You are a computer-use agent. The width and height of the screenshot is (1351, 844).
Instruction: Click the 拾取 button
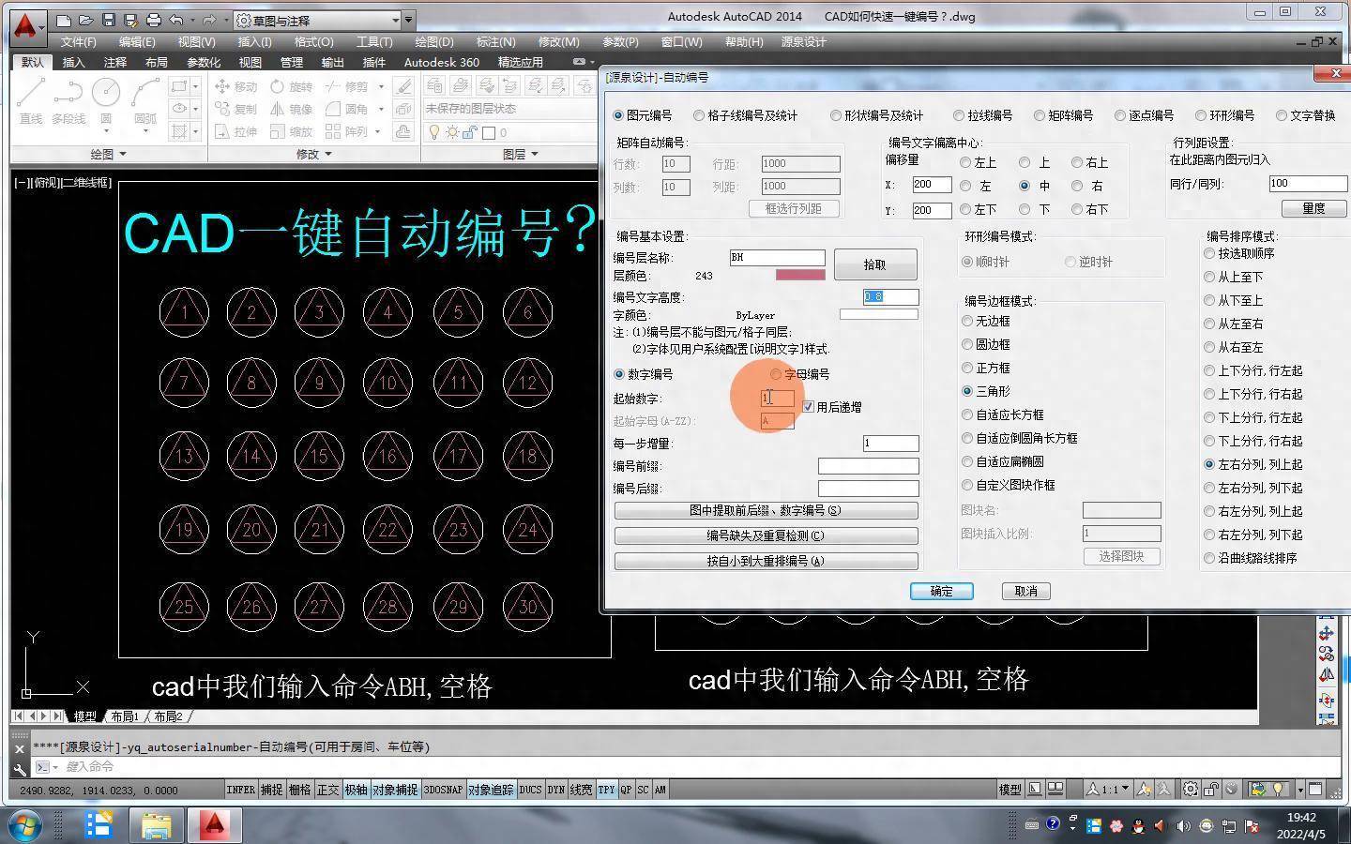874,265
